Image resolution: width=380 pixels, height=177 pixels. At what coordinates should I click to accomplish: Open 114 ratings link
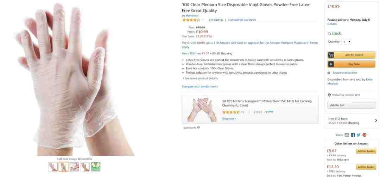pos(216,20)
